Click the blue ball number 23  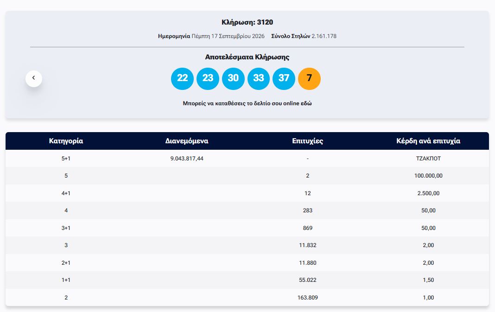[208, 79]
